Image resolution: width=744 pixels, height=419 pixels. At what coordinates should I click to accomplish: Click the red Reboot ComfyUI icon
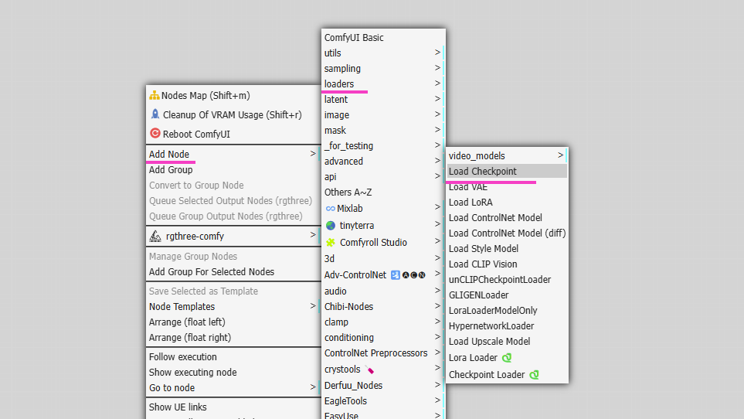click(x=155, y=133)
